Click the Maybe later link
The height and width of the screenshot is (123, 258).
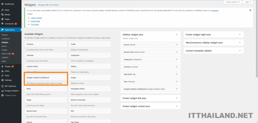click(x=35, y=21)
